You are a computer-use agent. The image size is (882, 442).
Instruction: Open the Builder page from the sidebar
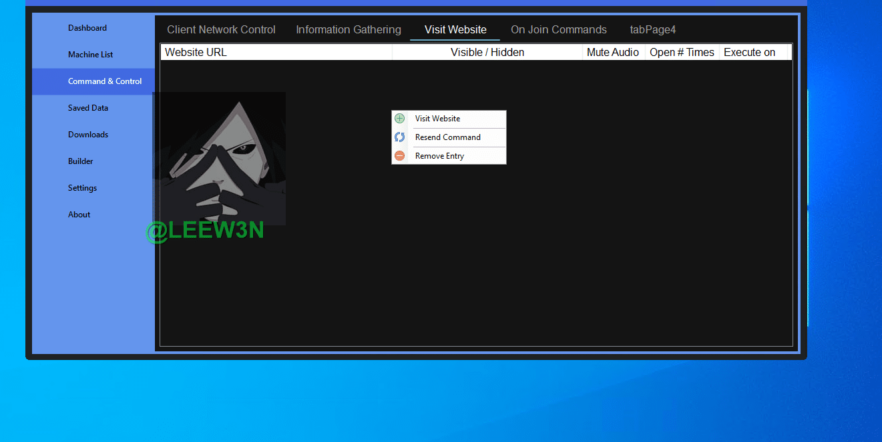[81, 161]
